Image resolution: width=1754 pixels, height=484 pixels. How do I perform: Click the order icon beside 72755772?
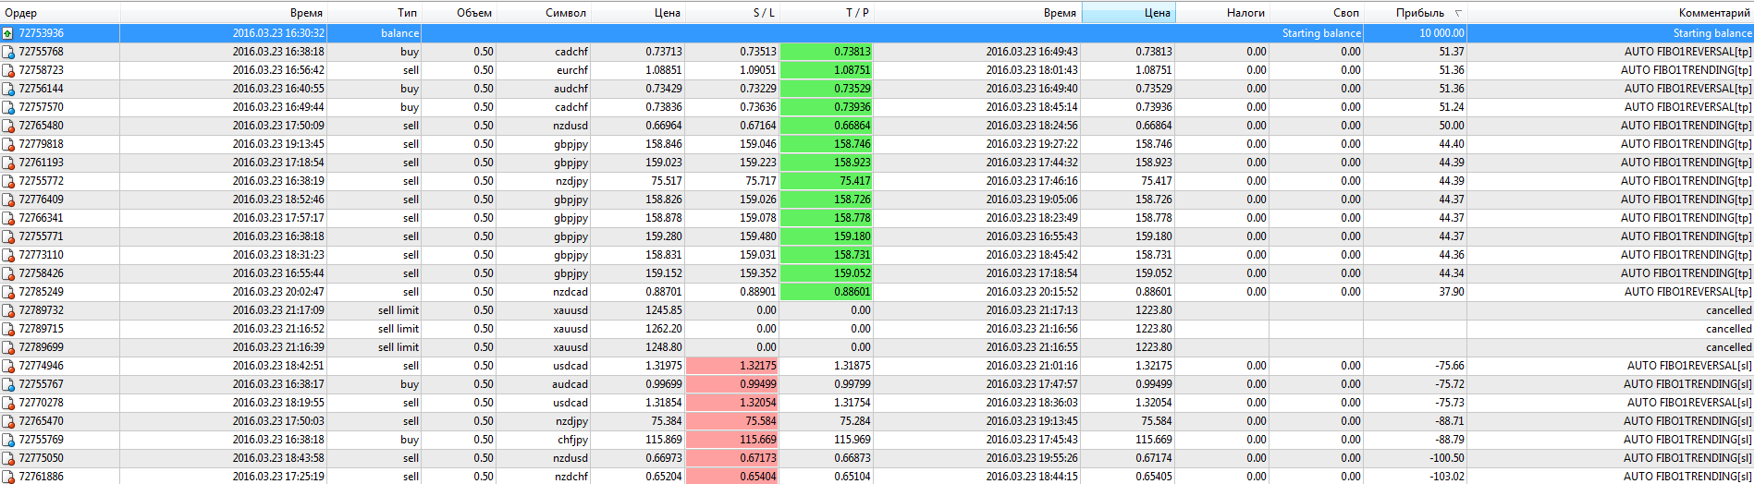pos(8,181)
